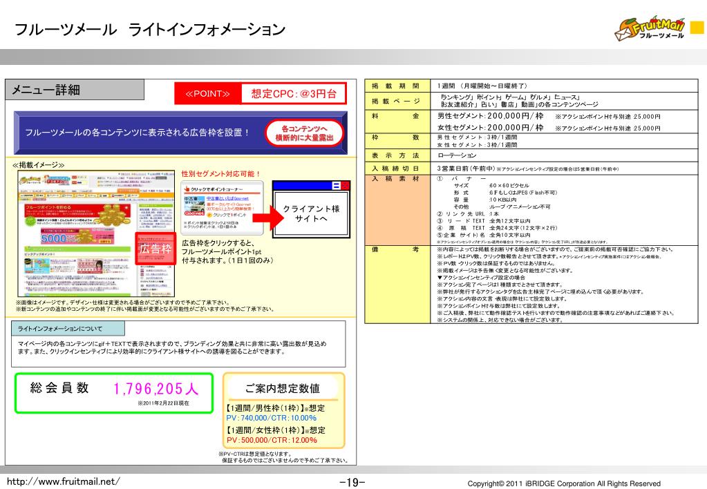The width and height of the screenshot is (707, 489).
Task: Click the 掲載ページ row label
Action: click(x=395, y=101)
